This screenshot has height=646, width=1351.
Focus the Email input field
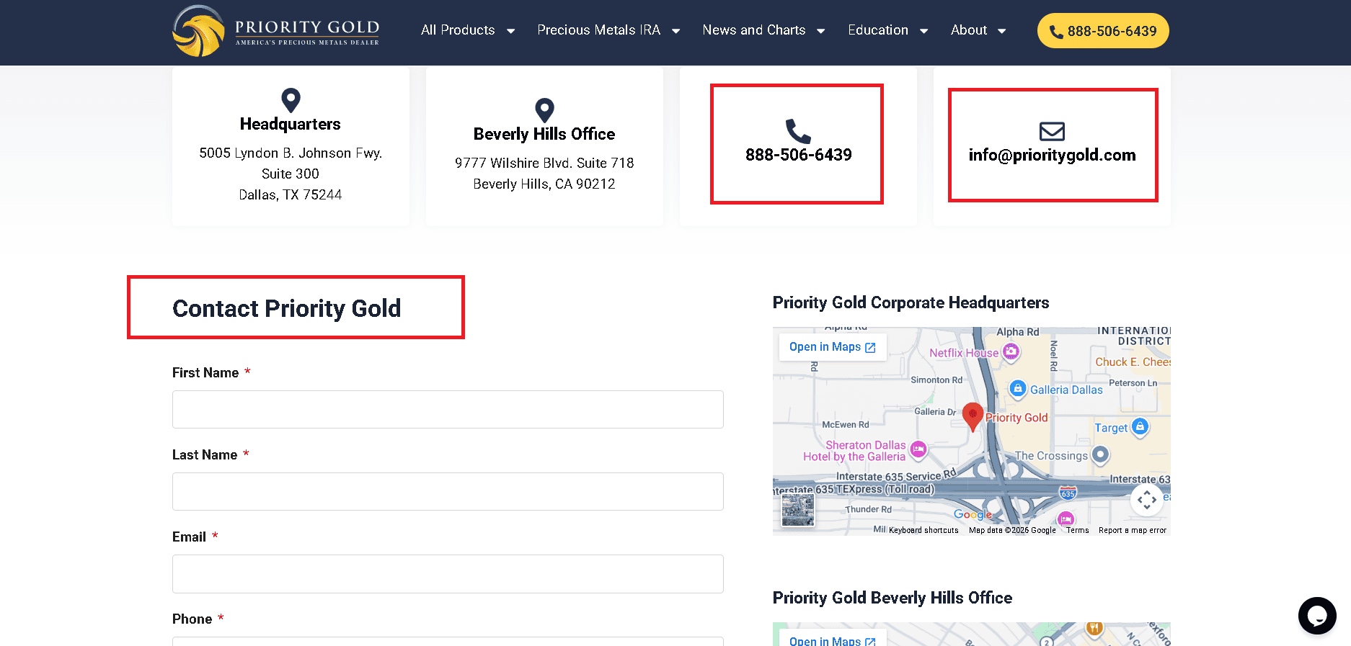pyautogui.click(x=448, y=573)
